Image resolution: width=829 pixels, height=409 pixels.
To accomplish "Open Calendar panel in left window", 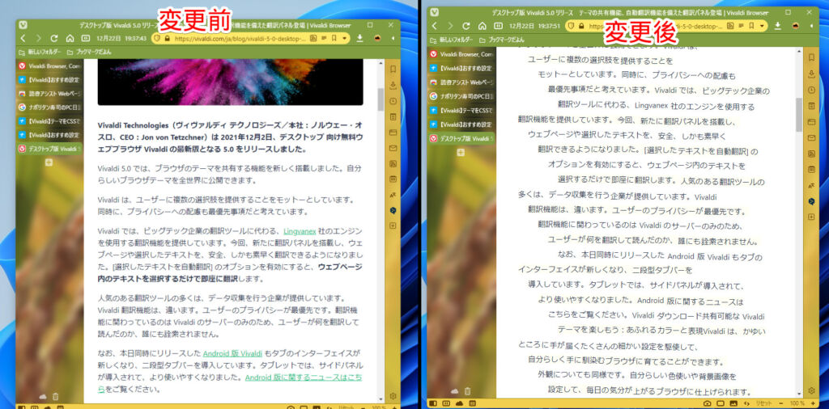I will tap(393, 179).
